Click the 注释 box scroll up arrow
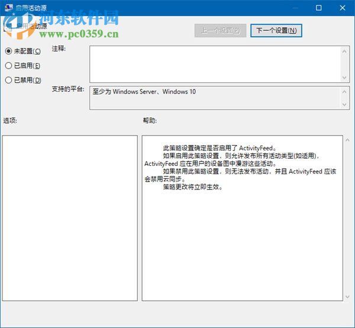This screenshot has width=355, height=328. (344, 52)
